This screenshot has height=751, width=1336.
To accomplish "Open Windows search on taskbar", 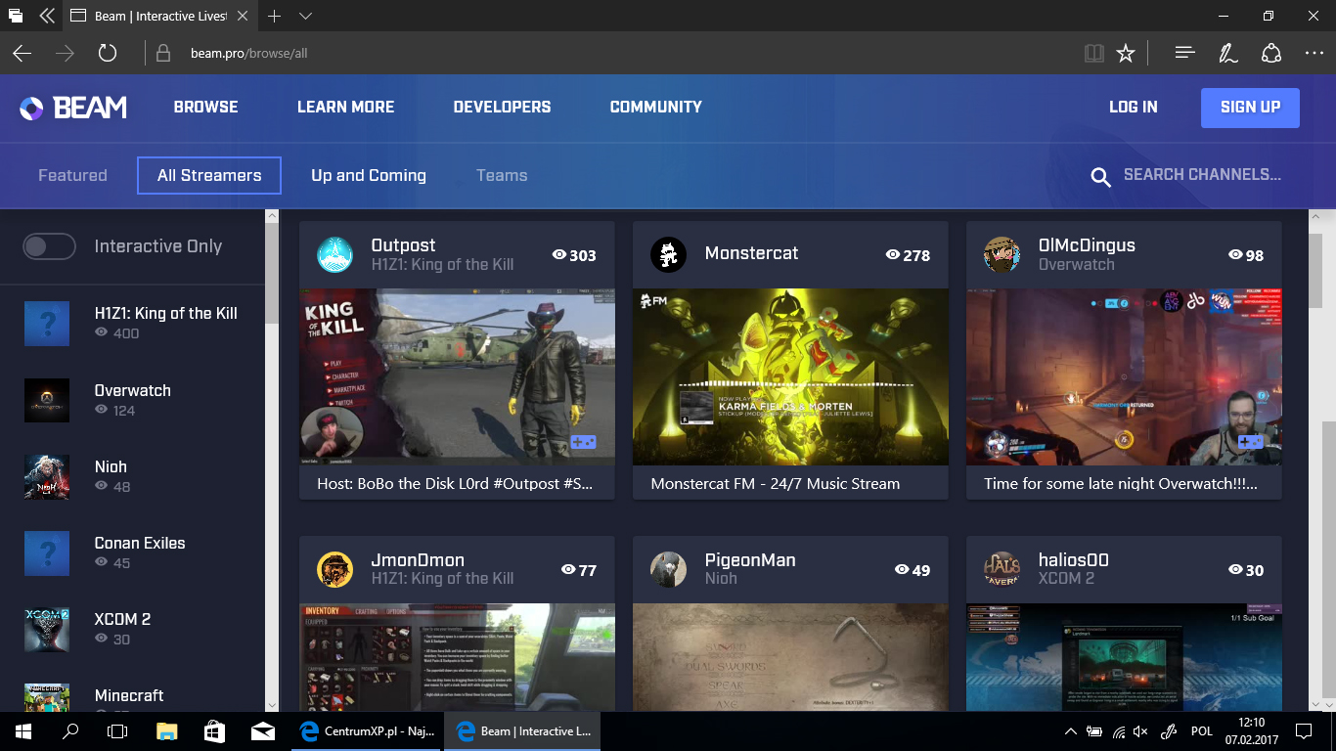I will [70, 730].
